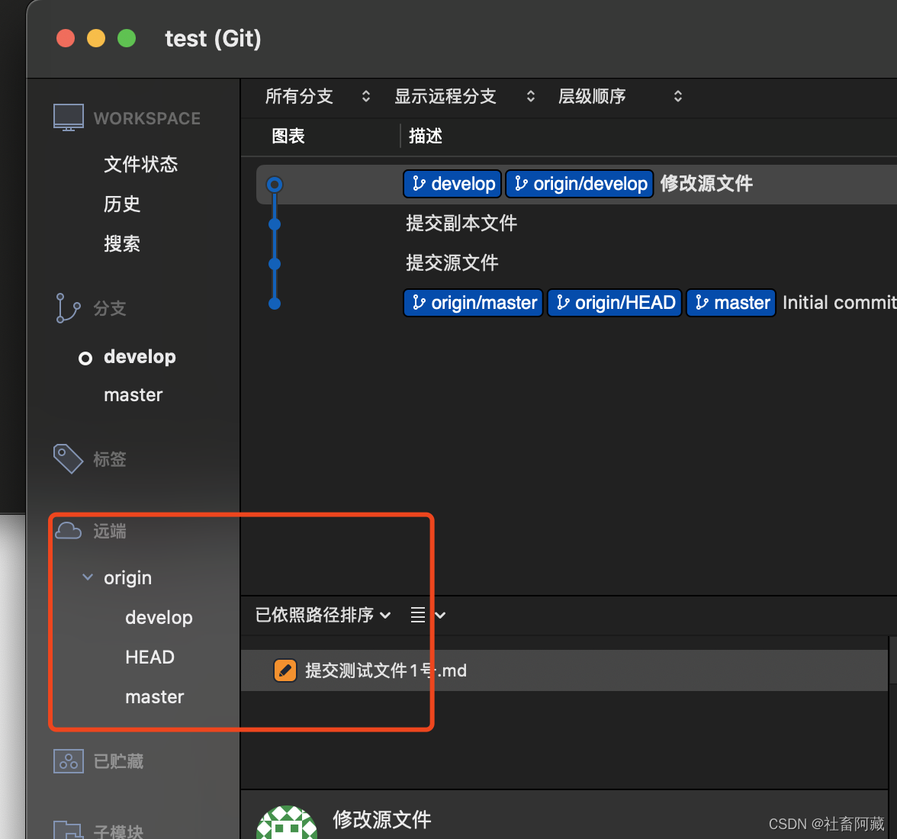Click the bottom graph node of Initial commit
The image size is (897, 839).
coord(275,303)
